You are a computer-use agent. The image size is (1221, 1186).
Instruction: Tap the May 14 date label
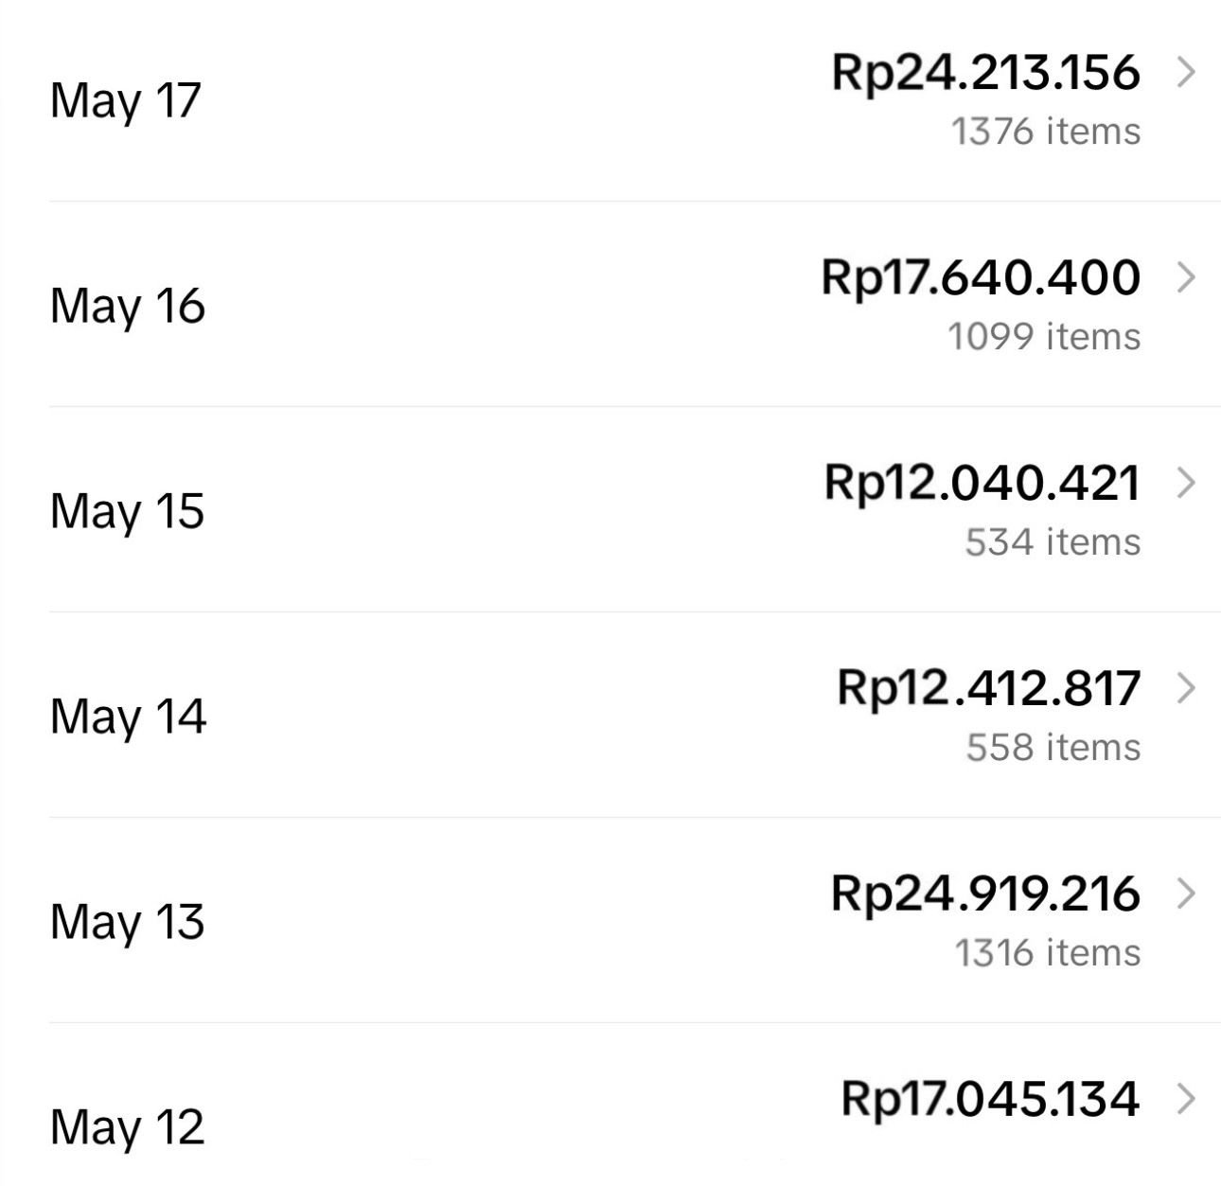click(x=128, y=717)
